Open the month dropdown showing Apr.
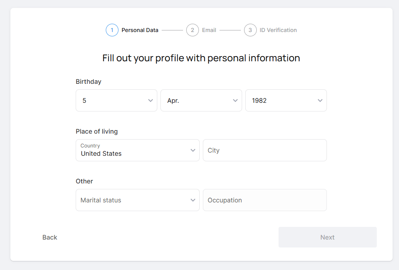Screen dimensions: 399x270 click(x=201, y=100)
